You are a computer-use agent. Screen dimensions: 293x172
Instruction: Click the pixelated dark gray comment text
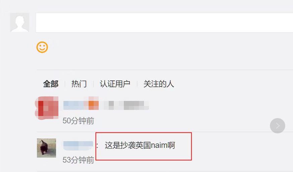point(134,105)
